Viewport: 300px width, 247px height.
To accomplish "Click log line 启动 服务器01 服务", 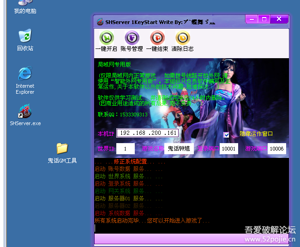I will 128,199.
